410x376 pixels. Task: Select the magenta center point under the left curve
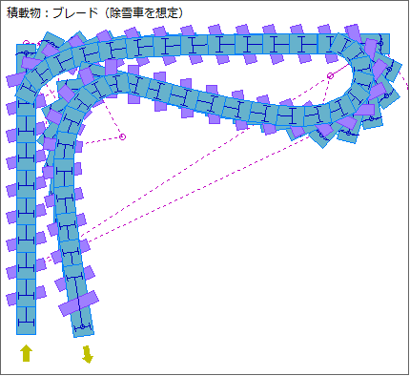(122, 136)
